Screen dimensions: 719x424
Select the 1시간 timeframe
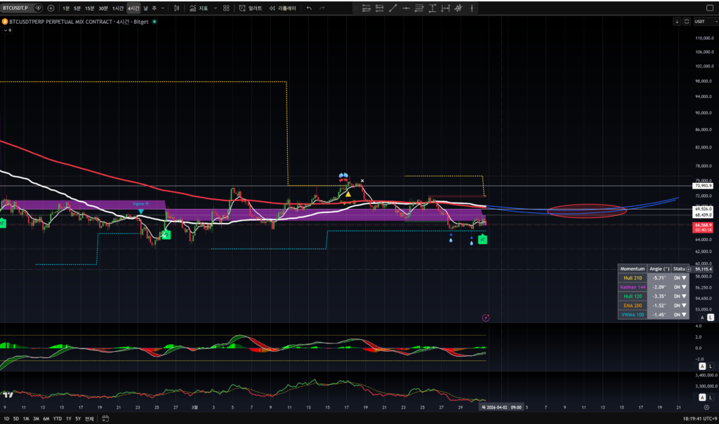(x=118, y=8)
